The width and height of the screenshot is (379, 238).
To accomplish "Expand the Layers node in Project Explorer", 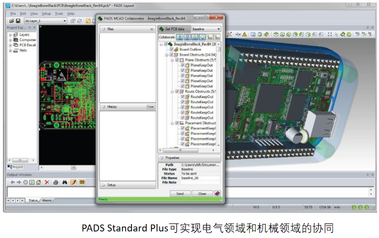I will point(10,35).
